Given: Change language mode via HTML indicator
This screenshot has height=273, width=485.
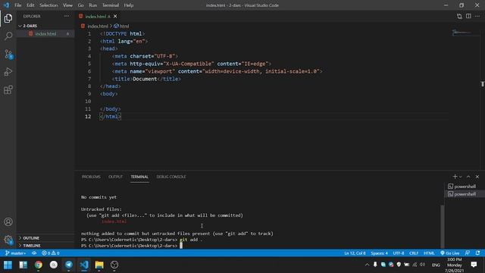Looking at the screenshot, I should [x=429, y=253].
